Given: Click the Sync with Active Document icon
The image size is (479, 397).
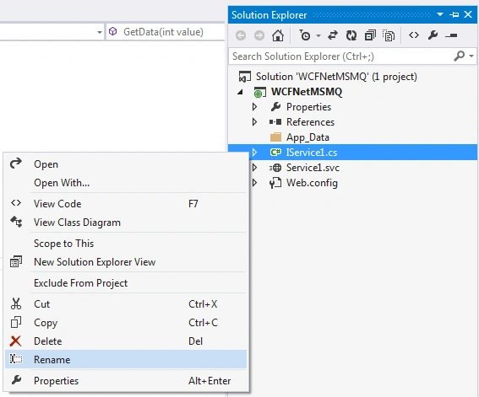Looking at the screenshot, I should 333,35.
